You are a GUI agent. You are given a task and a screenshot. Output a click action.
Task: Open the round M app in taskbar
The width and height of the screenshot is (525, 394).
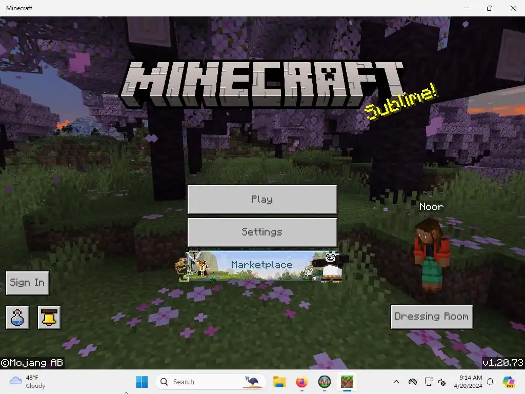[x=324, y=382]
